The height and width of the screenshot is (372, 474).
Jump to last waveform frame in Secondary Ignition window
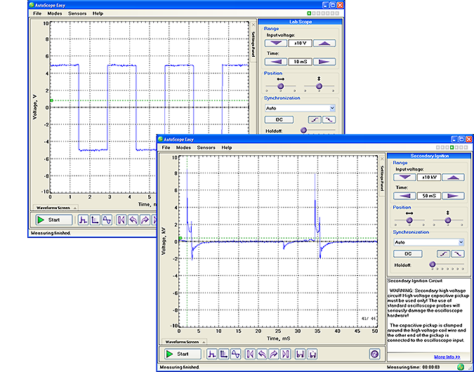286,354
